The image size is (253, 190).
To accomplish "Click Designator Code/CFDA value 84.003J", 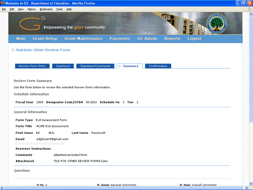I will pyautogui.click(x=91, y=102).
